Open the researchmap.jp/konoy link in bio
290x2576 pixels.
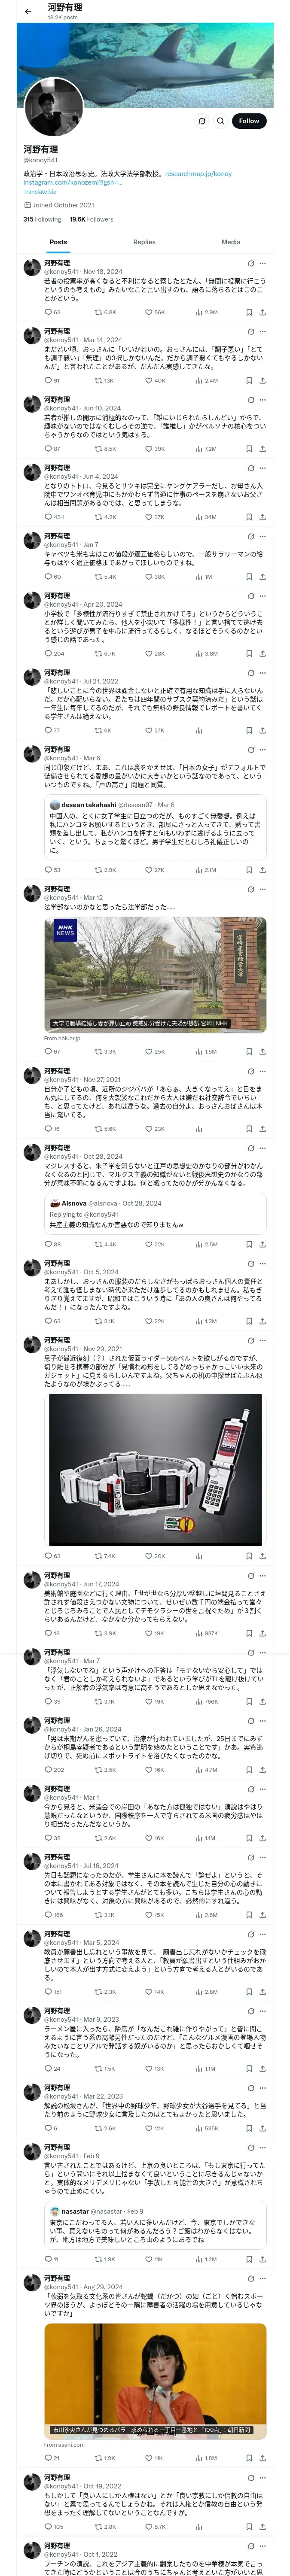point(198,173)
